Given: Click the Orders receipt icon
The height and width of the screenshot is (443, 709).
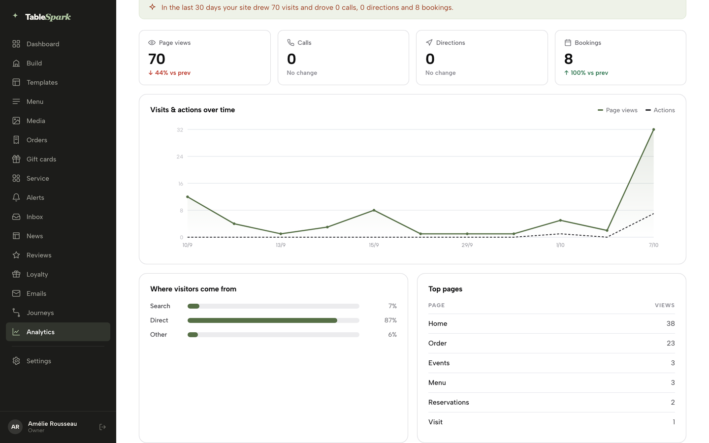Looking at the screenshot, I should point(16,140).
